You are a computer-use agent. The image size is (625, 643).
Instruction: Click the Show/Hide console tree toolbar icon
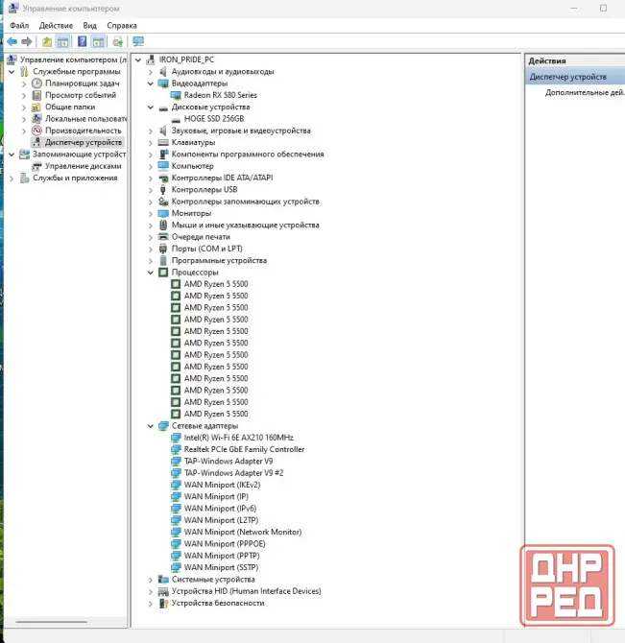coord(62,41)
